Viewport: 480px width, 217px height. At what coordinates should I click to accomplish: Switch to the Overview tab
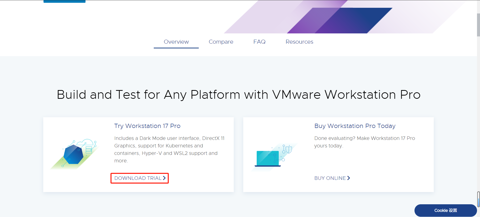(x=176, y=42)
